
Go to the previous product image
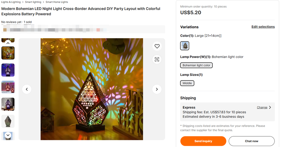point(27,89)
